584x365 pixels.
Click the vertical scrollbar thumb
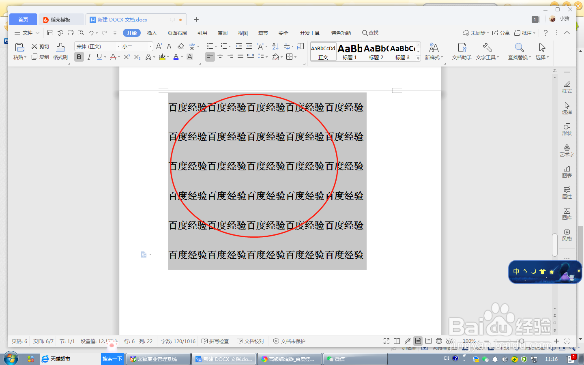(555, 245)
